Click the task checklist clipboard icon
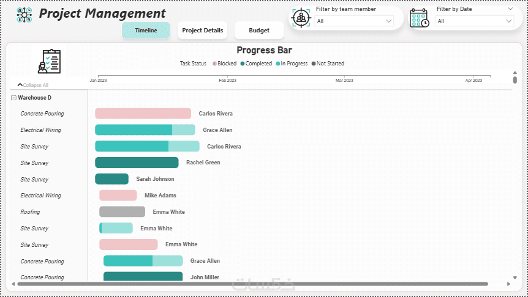 coord(50,61)
